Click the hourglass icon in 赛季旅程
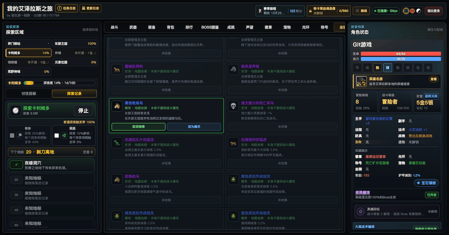Screen dimensions: 449x235 260,11
